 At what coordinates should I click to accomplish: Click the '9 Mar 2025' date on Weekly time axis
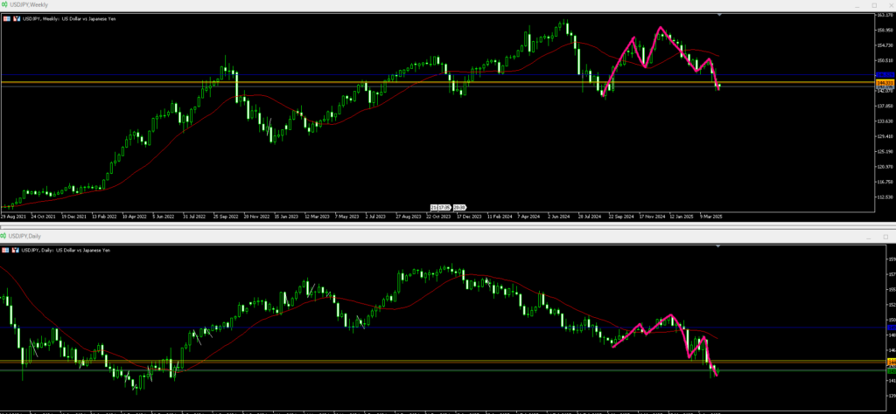pyautogui.click(x=711, y=217)
